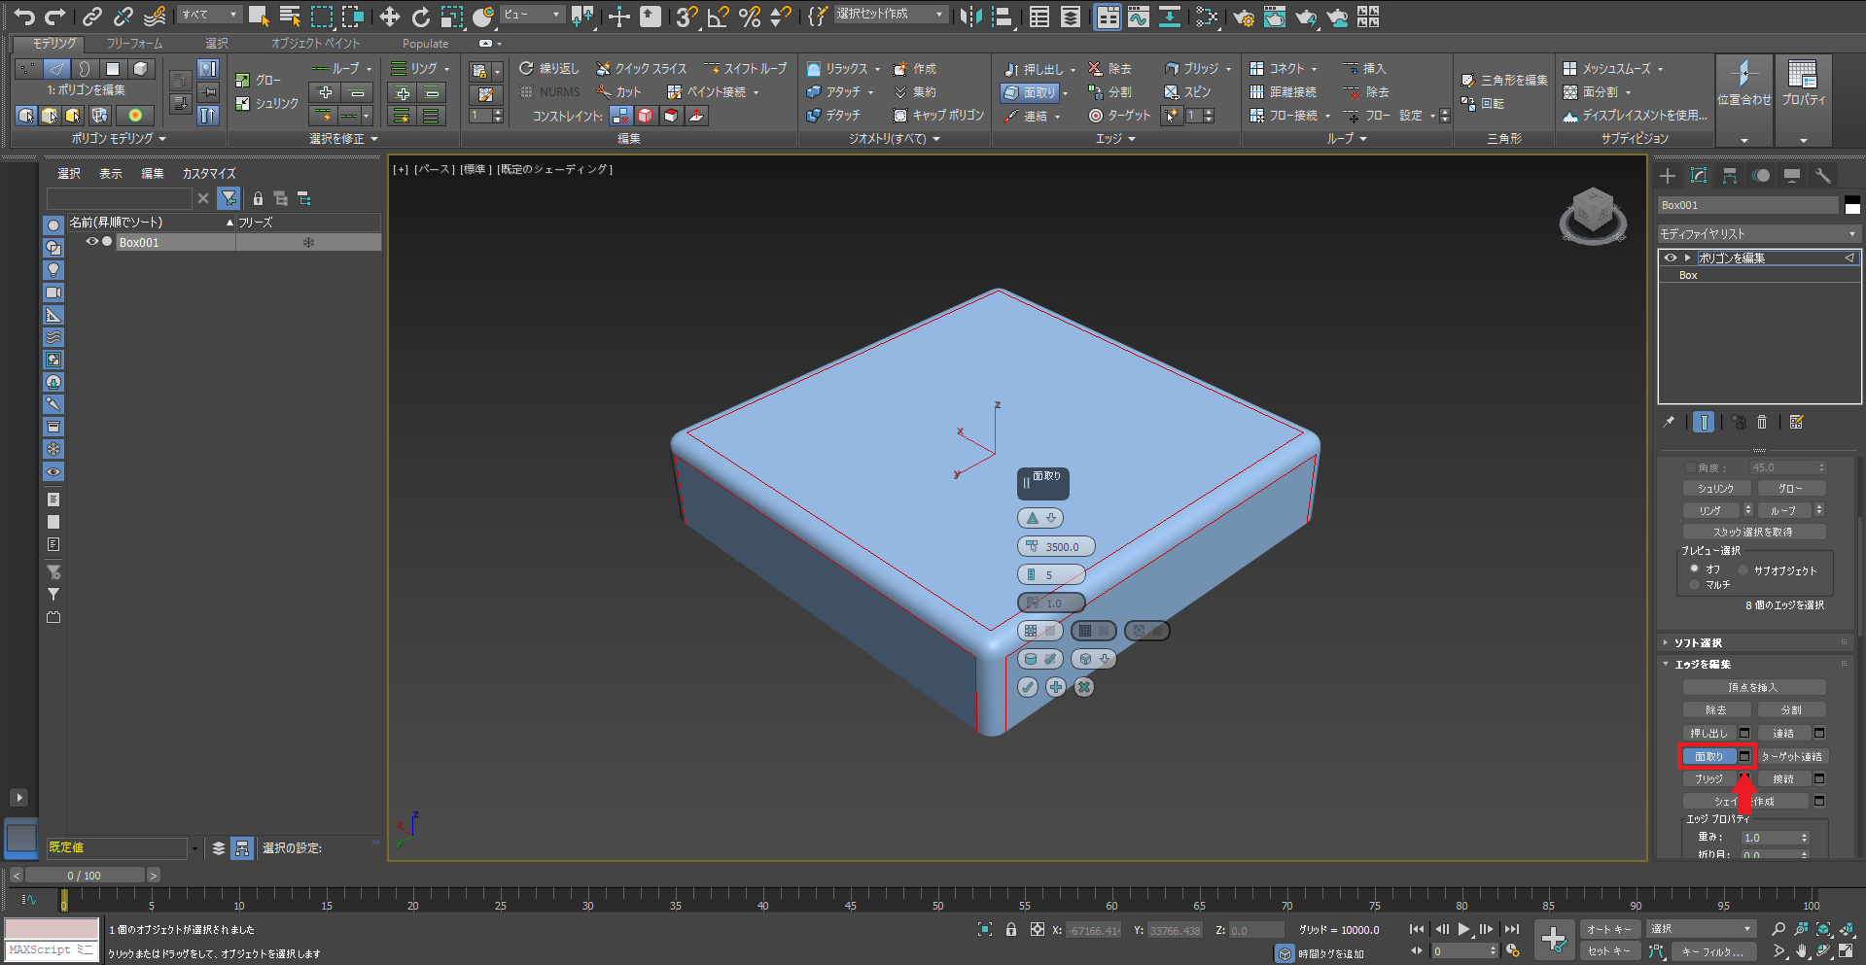Screen dimensions: 1866x965
Task: Click the Mirror tool icon
Action: tap(969, 17)
